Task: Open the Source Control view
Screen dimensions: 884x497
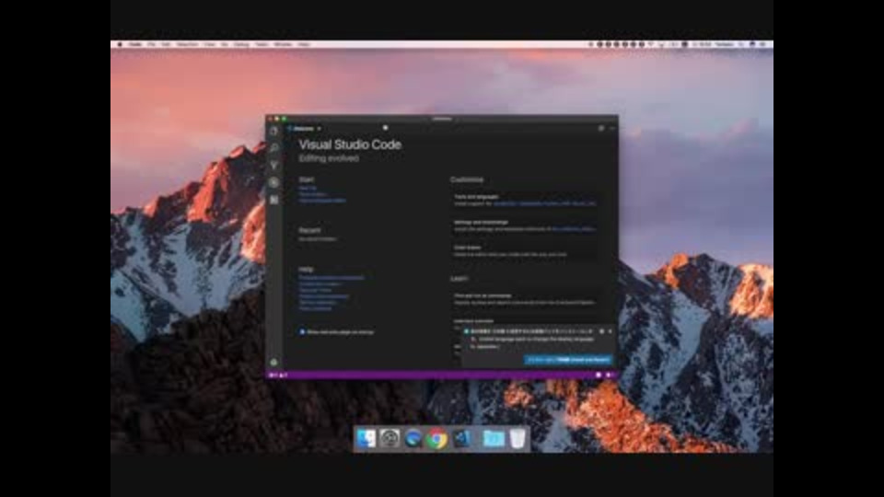Action: pyautogui.click(x=274, y=165)
